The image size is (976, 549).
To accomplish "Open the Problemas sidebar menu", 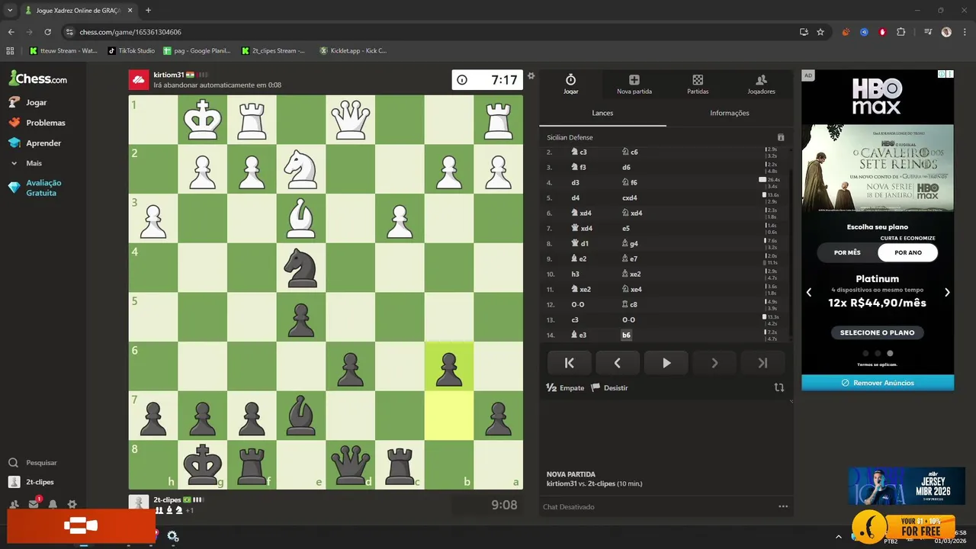I will (x=37, y=123).
